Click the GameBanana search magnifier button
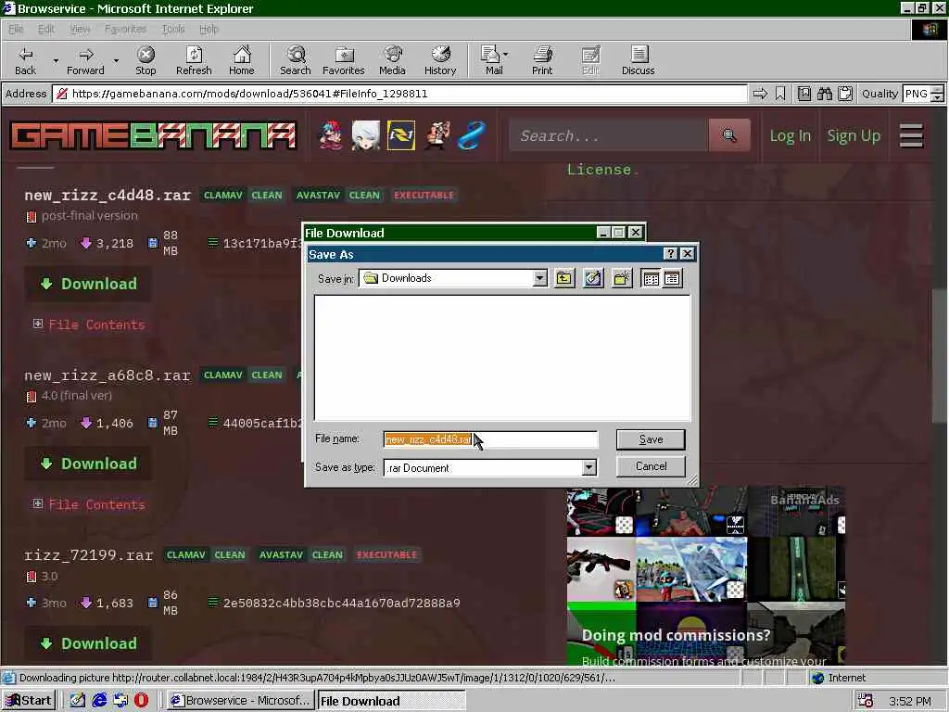Image resolution: width=949 pixels, height=712 pixels. click(729, 135)
